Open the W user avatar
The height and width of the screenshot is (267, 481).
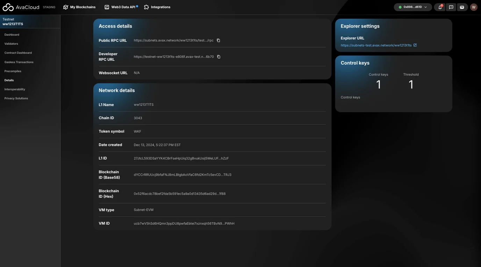coord(474,7)
